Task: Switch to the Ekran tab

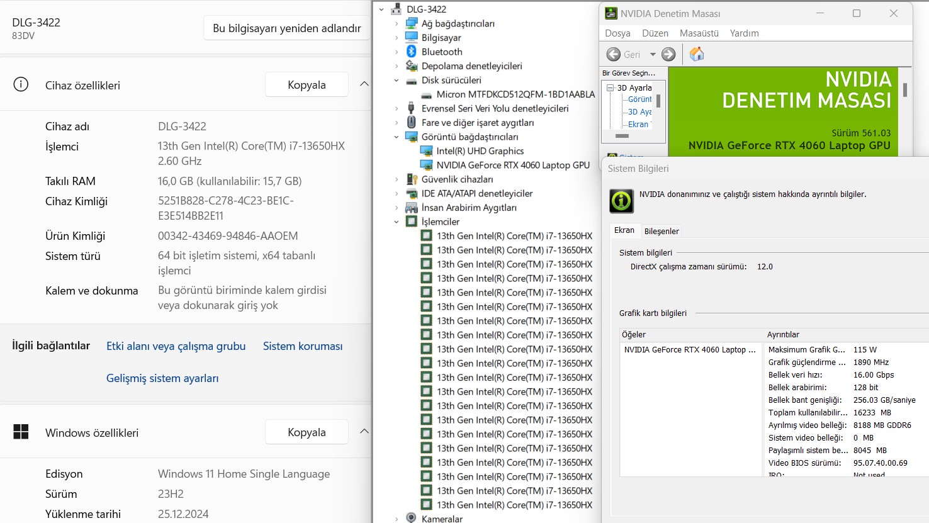Action: coord(624,230)
